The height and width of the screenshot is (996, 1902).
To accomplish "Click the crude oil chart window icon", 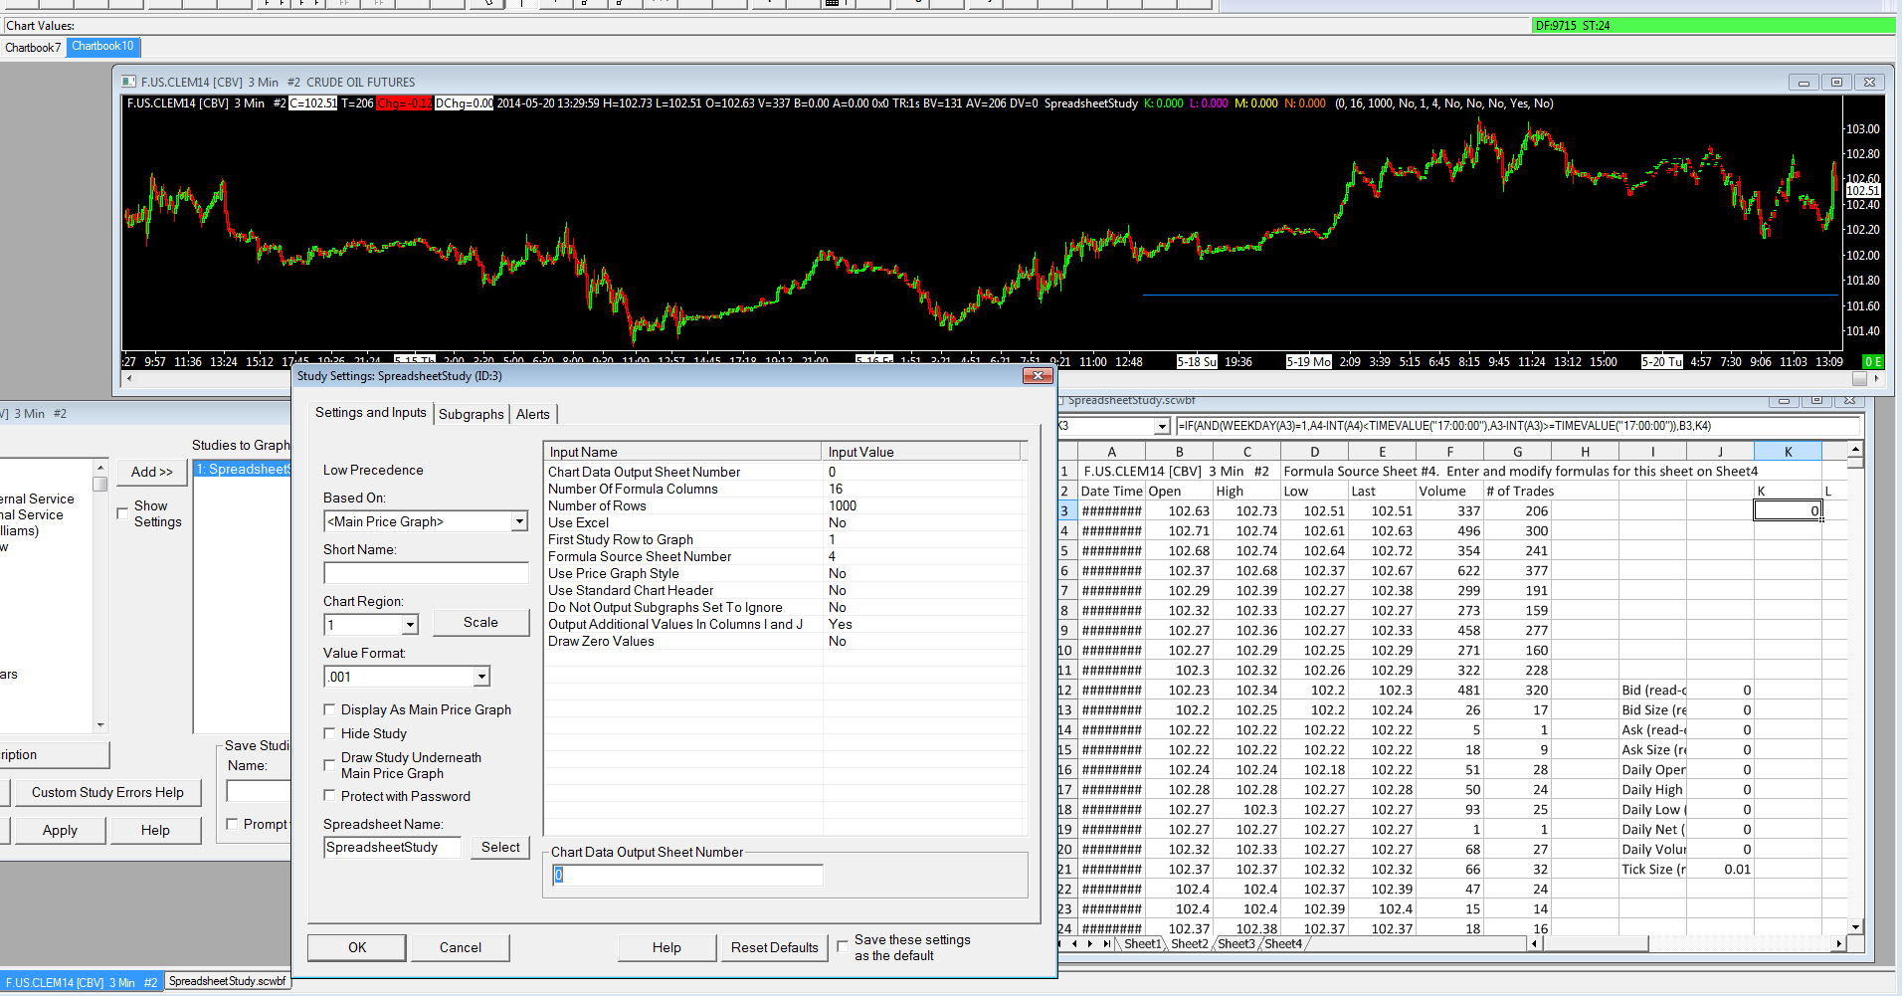I will coord(129,82).
